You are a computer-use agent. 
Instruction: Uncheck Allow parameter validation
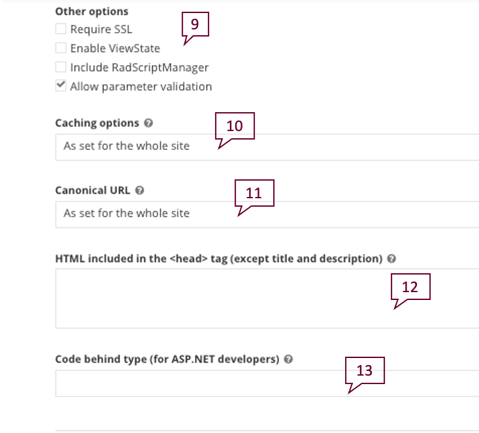coord(61,86)
